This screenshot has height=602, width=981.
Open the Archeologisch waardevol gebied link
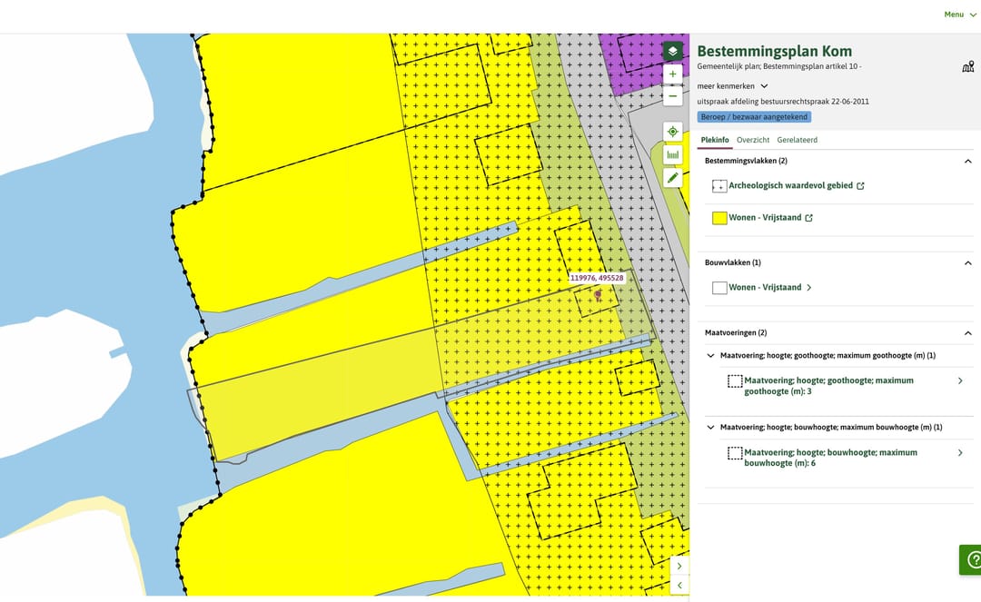click(x=790, y=185)
